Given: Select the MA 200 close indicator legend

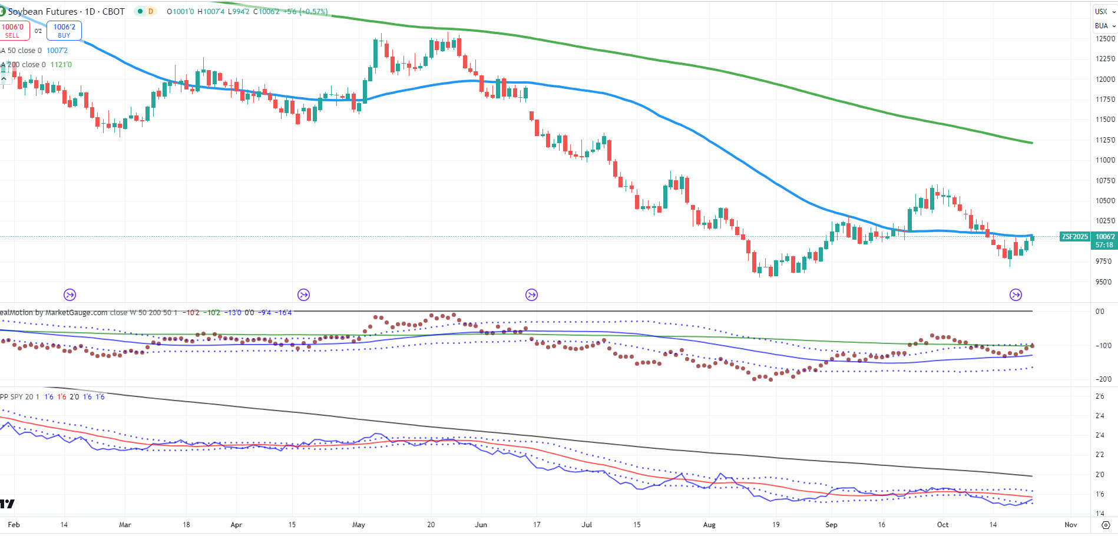Looking at the screenshot, I should pyautogui.click(x=23, y=65).
